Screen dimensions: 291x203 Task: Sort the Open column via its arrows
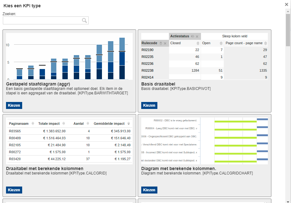click(221, 43)
